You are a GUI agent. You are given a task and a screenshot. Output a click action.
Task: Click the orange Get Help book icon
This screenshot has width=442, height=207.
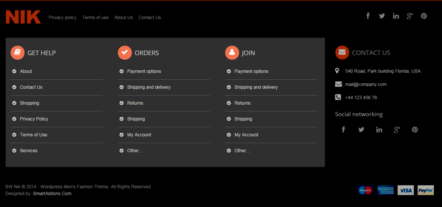click(17, 53)
